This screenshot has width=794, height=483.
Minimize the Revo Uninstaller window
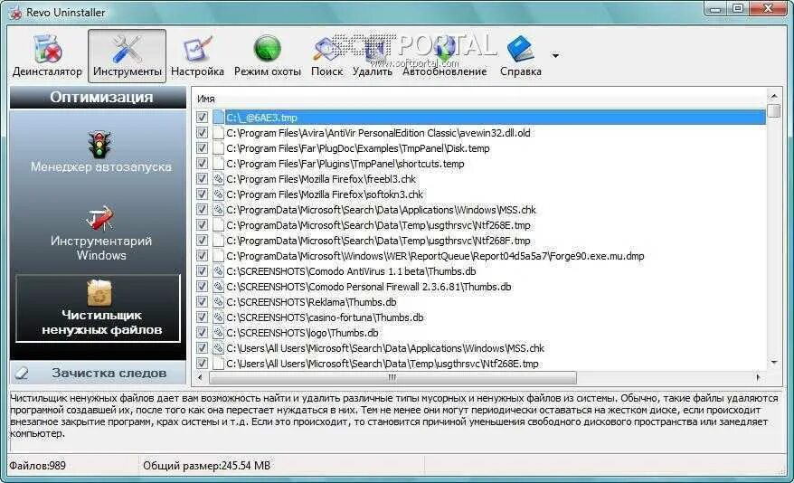(x=715, y=9)
